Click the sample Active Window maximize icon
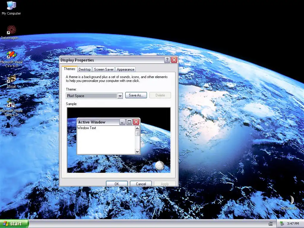 point(129,122)
